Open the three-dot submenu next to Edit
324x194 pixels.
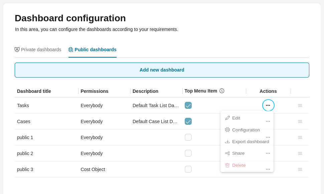268,121
